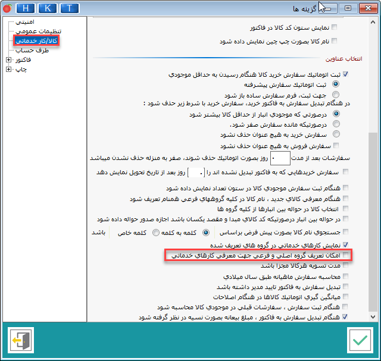
Task: Enable جستجوی نام كالا بصورت پیش فرض
Action: (x=345, y=232)
